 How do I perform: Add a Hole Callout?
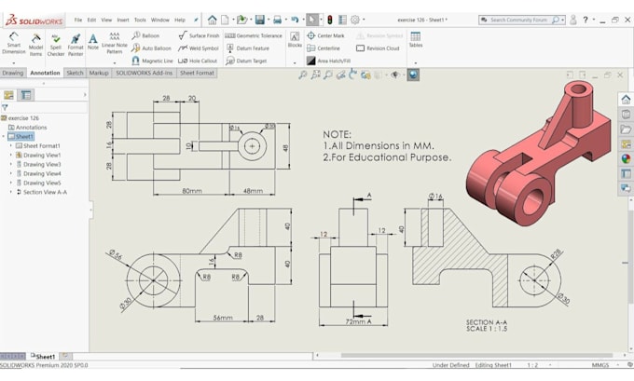198,61
